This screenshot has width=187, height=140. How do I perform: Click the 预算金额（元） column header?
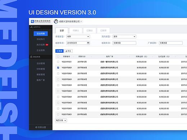tap(141, 56)
